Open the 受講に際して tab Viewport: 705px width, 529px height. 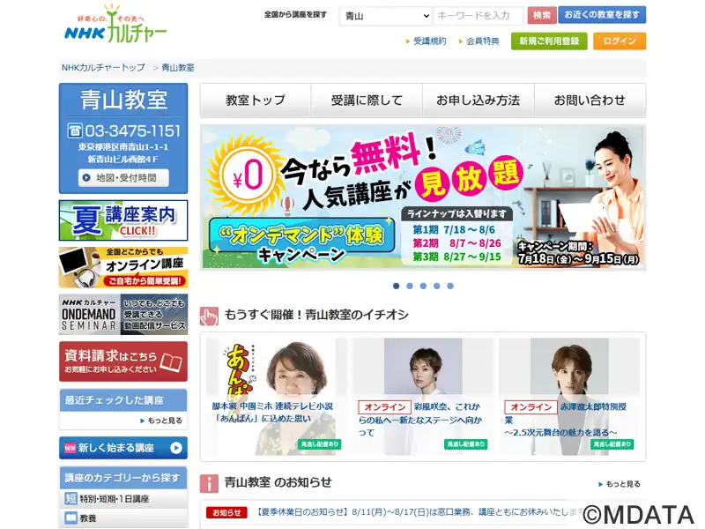[x=367, y=101]
